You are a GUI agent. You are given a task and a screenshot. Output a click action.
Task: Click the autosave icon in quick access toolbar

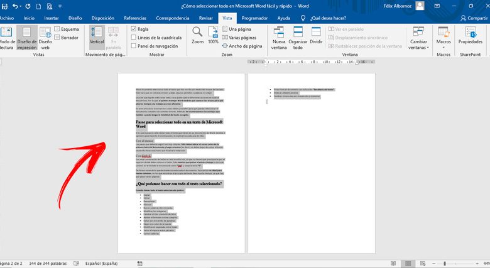(x=4, y=6)
